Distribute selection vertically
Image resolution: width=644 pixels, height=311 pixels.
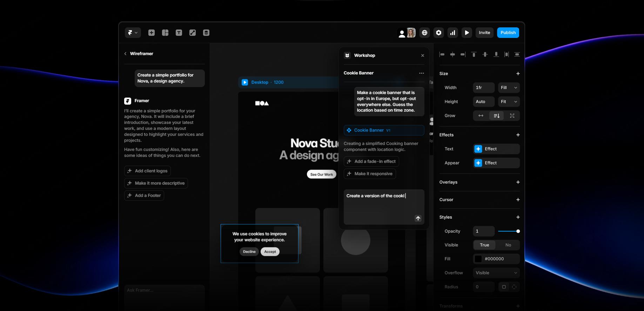[517, 54]
